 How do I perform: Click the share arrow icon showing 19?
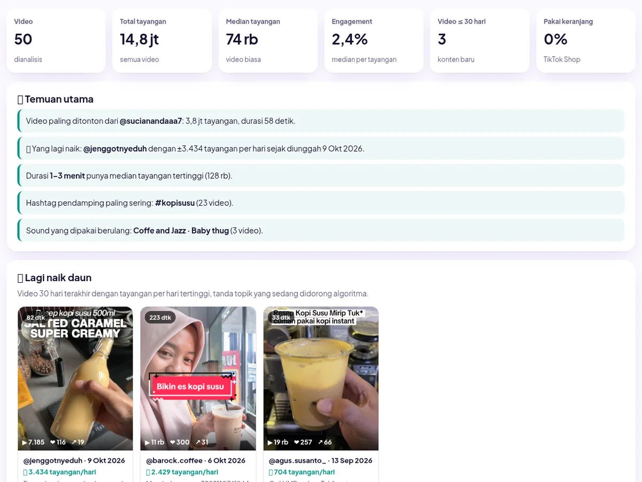click(74, 442)
